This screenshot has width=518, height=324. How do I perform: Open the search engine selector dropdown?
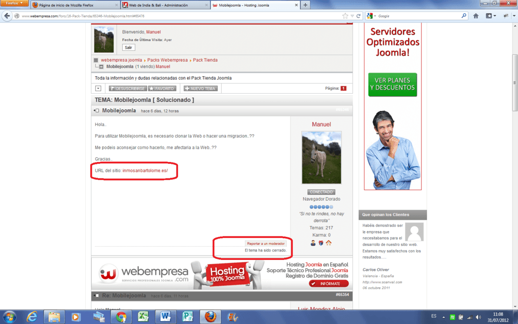(x=372, y=16)
